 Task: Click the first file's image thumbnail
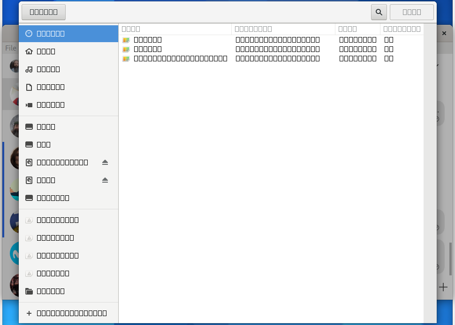point(126,40)
